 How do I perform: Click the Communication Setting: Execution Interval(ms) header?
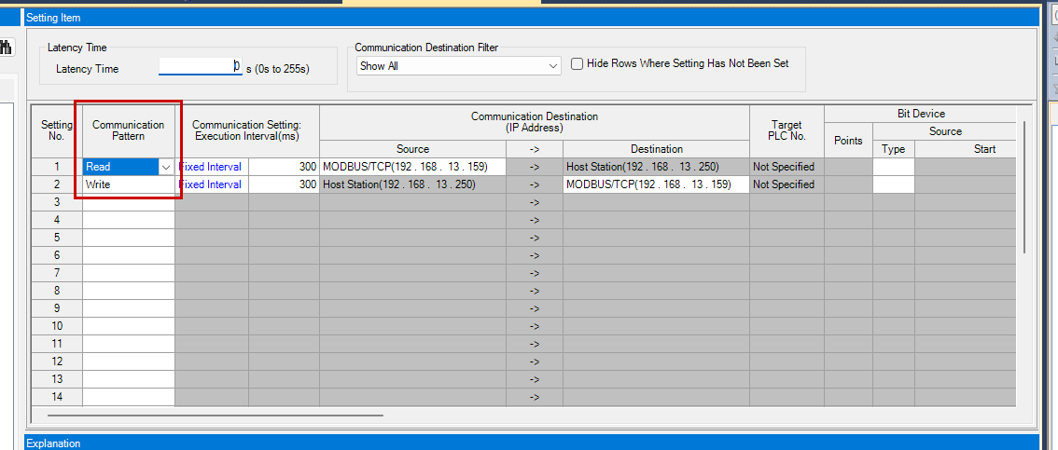click(x=247, y=130)
